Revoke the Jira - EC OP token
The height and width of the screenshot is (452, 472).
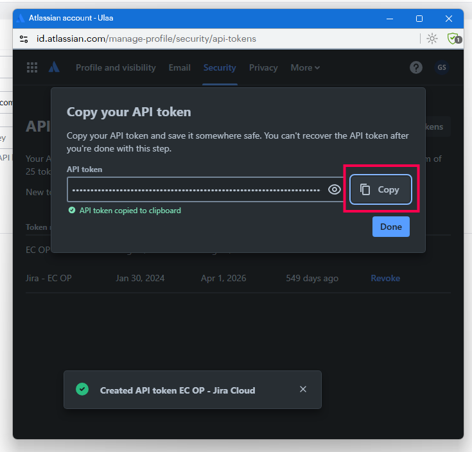point(385,278)
